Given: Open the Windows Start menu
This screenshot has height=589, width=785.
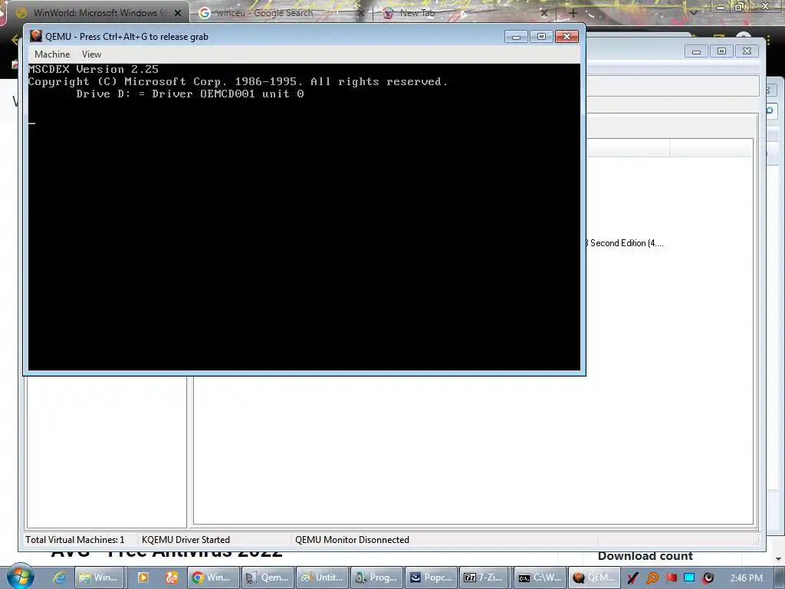Looking at the screenshot, I should click(20, 577).
